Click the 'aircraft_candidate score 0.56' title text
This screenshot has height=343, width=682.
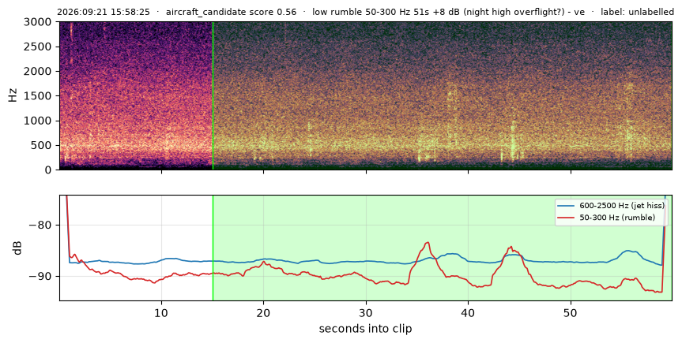[231, 12]
